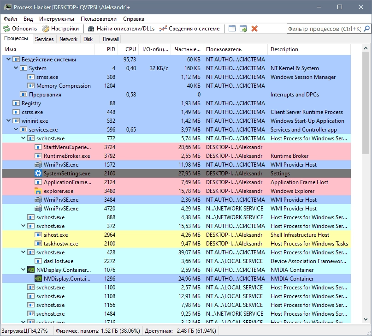Select svchost.exe with PID 888
Image resolution: width=372 pixels, height=336 pixels.
click(177, 217)
